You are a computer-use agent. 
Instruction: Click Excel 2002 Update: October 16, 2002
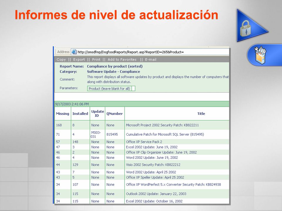click(x=154, y=201)
